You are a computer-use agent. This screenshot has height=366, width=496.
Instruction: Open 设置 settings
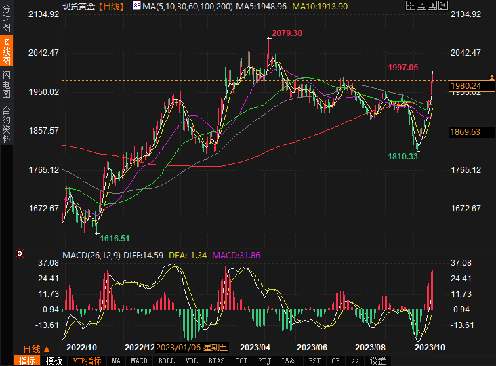point(377,361)
